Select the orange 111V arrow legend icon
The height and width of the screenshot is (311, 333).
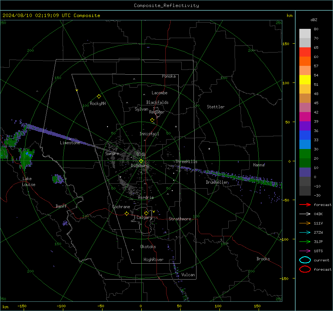pos(305,223)
